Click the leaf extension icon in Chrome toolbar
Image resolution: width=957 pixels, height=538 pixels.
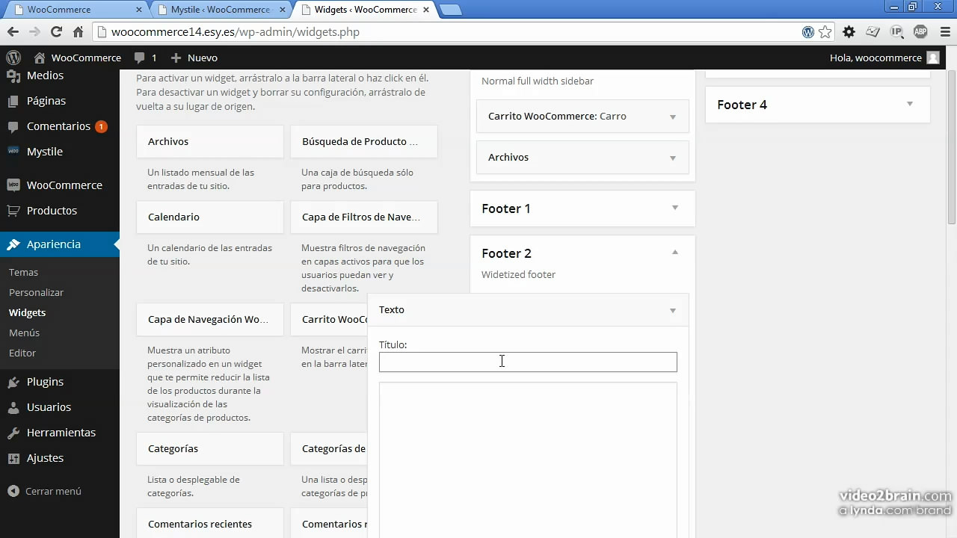[873, 32]
